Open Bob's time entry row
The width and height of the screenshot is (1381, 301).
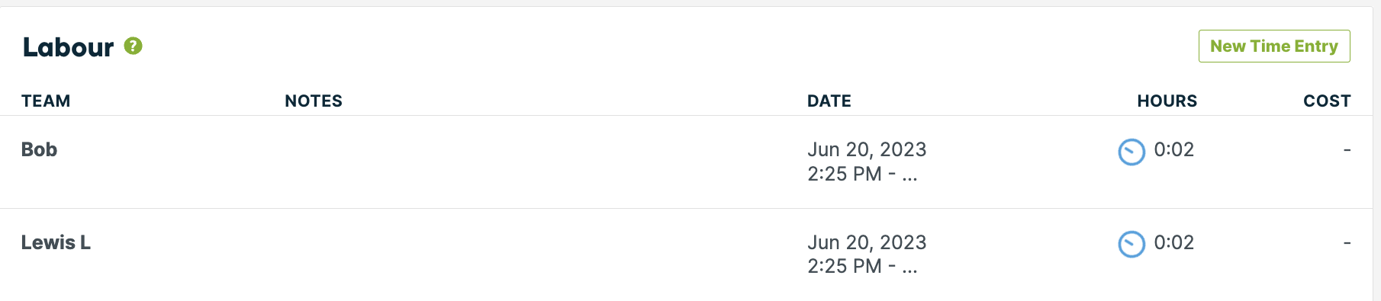point(687,162)
